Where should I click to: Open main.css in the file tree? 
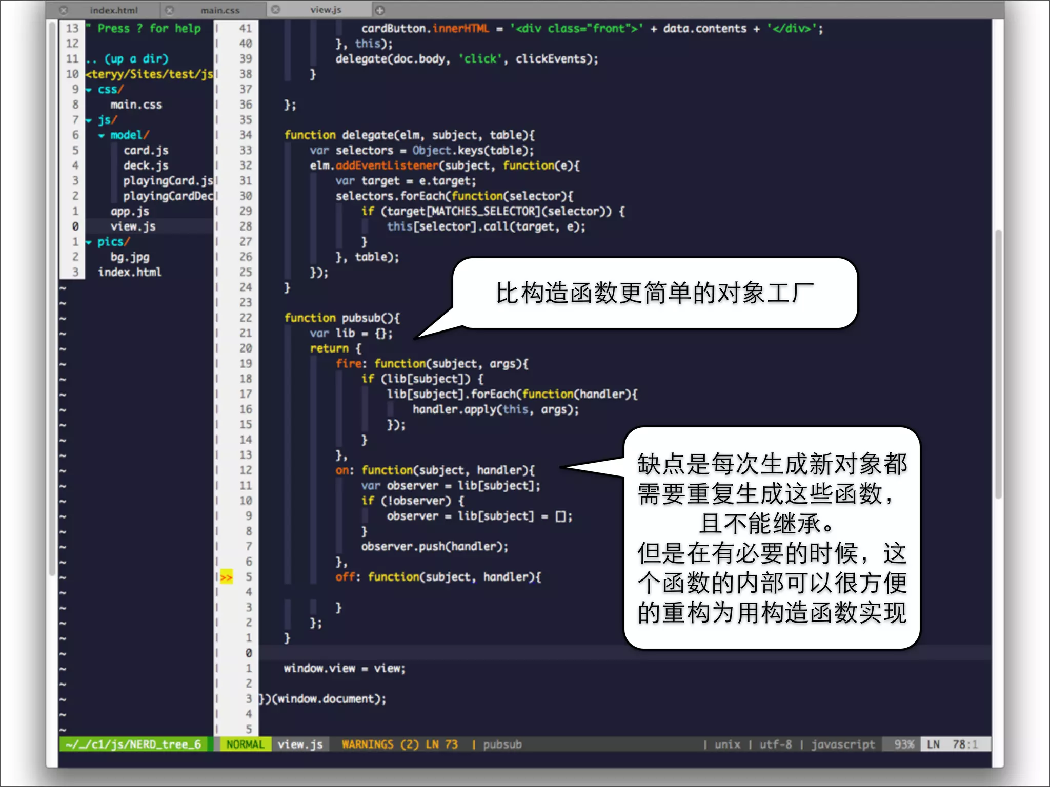(136, 105)
